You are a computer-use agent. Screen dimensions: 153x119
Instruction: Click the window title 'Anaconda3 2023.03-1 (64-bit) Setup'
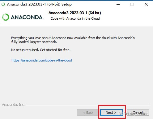click(x=39, y=4)
